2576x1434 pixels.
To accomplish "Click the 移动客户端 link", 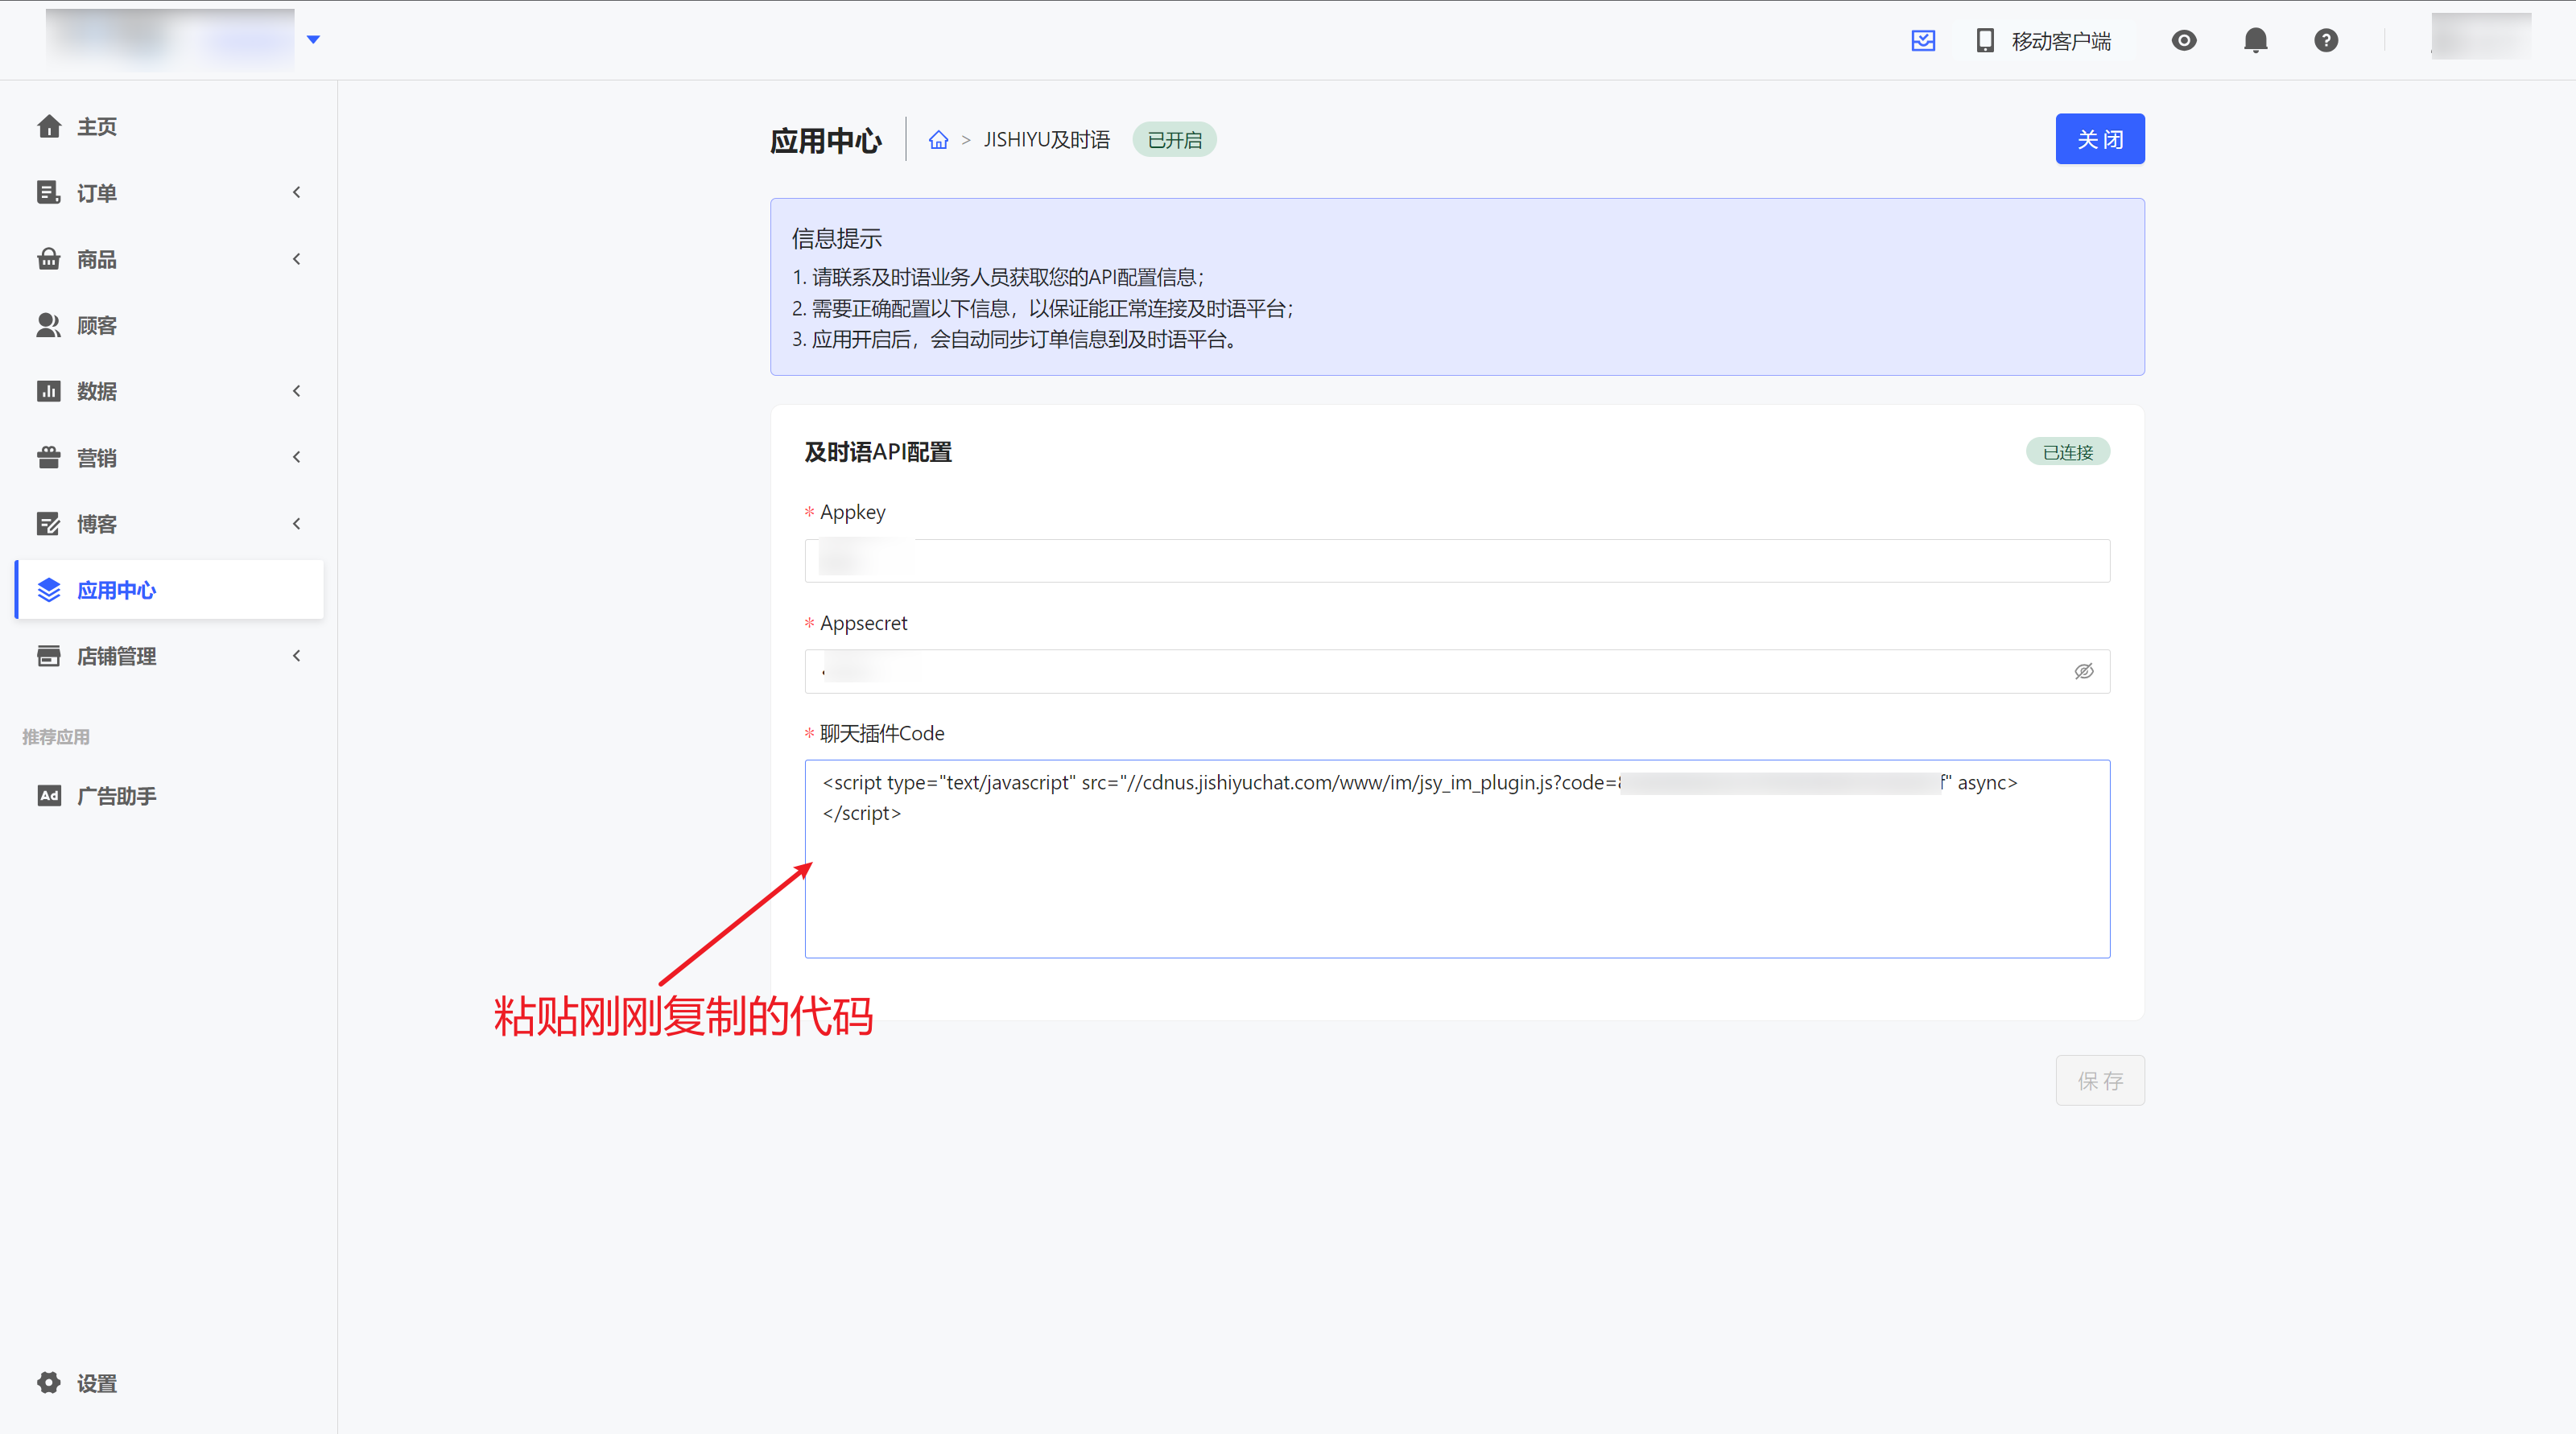I will pyautogui.click(x=2061, y=41).
